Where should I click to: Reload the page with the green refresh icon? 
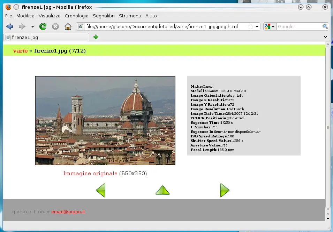click(43, 26)
